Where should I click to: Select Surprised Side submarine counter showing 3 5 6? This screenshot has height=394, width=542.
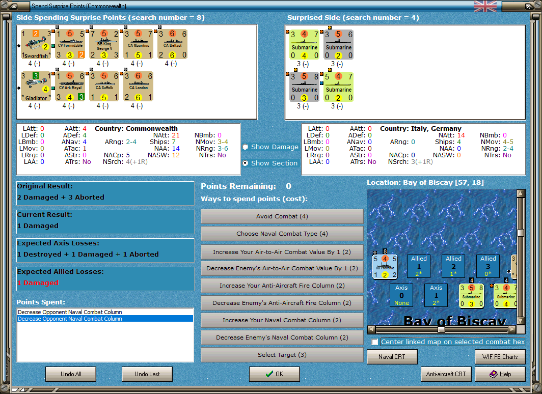coord(338,45)
